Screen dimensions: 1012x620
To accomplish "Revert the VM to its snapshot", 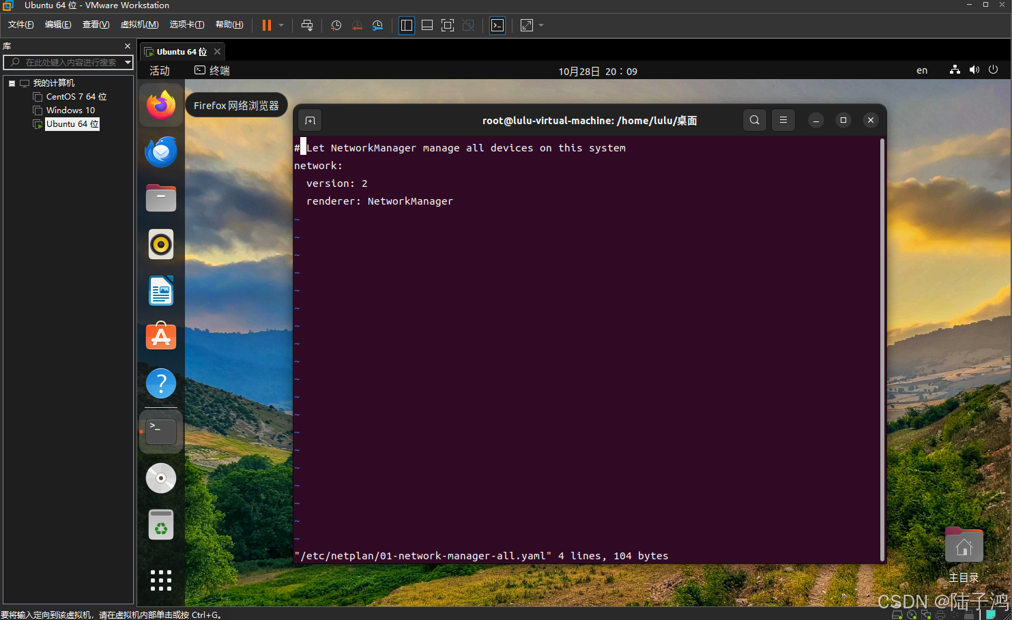I will pyautogui.click(x=357, y=25).
